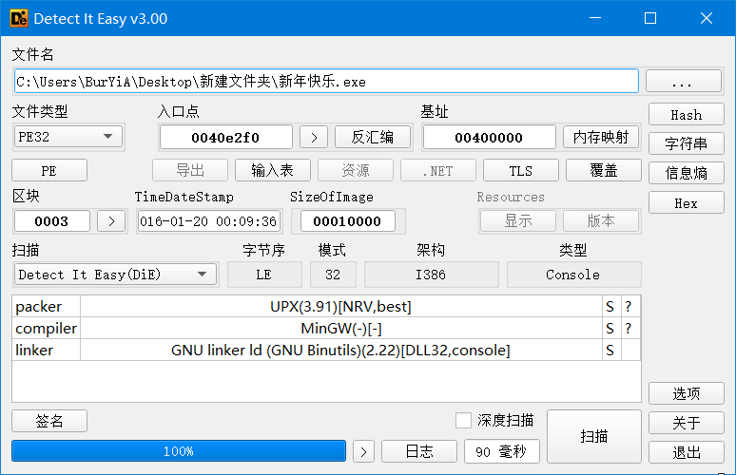Click the PE button
The image size is (736, 475).
tap(49, 170)
